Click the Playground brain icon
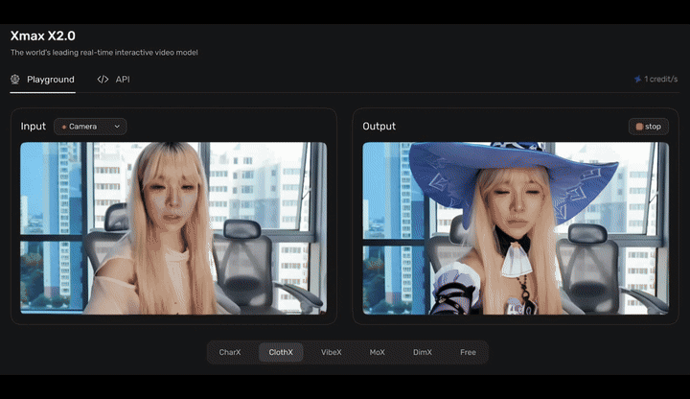Screen dimensions: 690x399 pyautogui.click(x=15, y=80)
